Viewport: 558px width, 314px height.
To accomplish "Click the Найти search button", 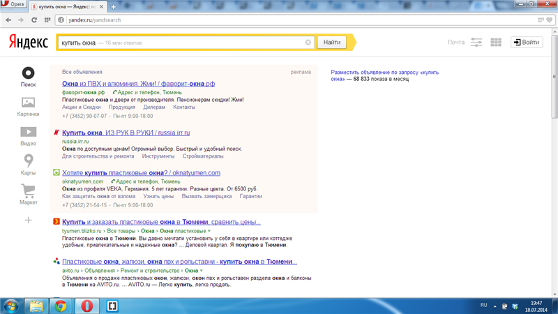I will [x=332, y=43].
